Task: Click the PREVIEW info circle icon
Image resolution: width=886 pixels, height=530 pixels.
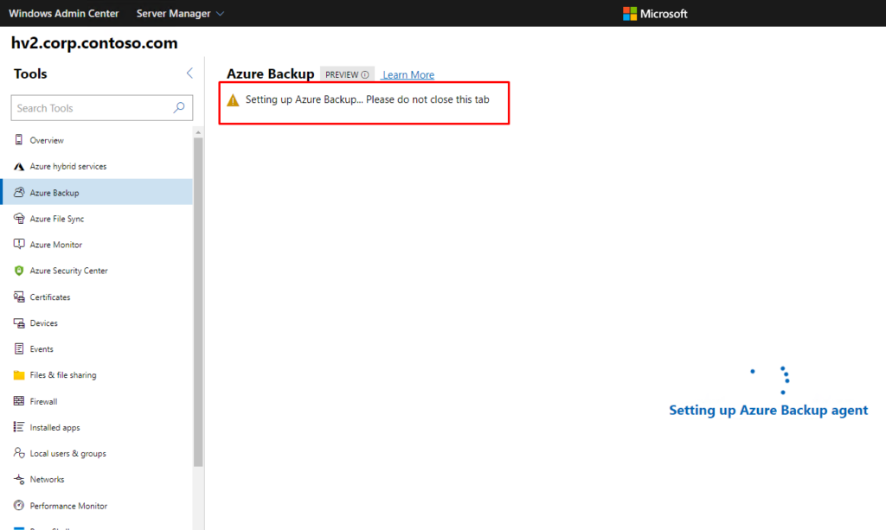Action: (x=365, y=74)
